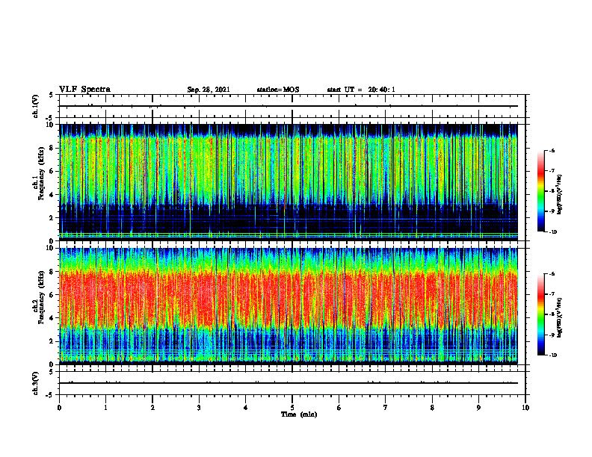Image resolution: width=592 pixels, height=457 pixels.
Task: Click the "6" tick label on Time axis
Action: [x=339, y=408]
